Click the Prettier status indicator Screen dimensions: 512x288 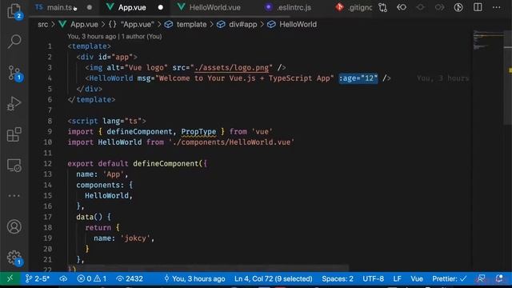450,278
